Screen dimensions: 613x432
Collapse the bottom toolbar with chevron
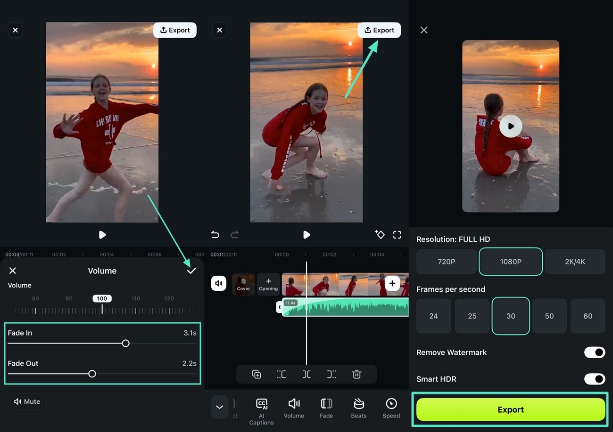click(x=219, y=407)
